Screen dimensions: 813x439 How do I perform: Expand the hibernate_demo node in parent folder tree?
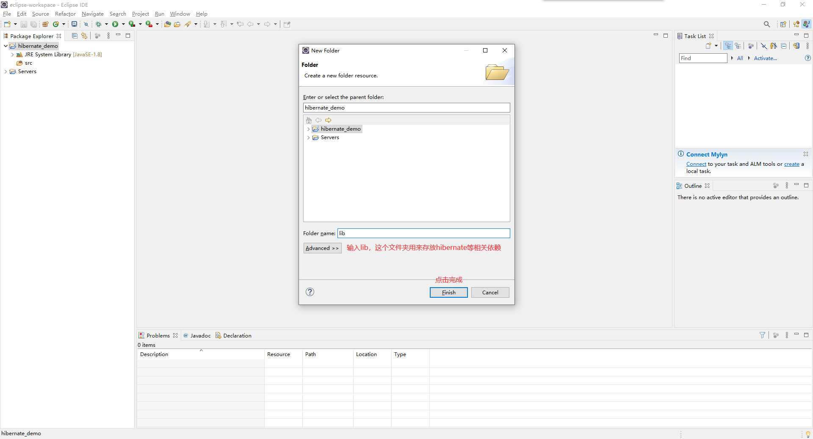click(309, 129)
